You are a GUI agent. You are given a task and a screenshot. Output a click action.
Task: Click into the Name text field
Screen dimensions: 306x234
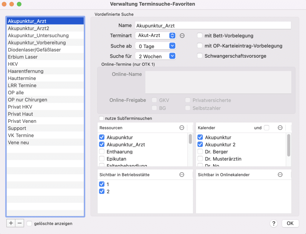click(x=213, y=26)
